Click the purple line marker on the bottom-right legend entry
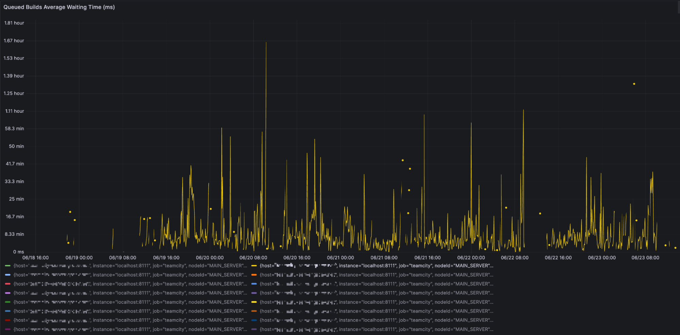The width and height of the screenshot is (680, 335). (x=254, y=329)
